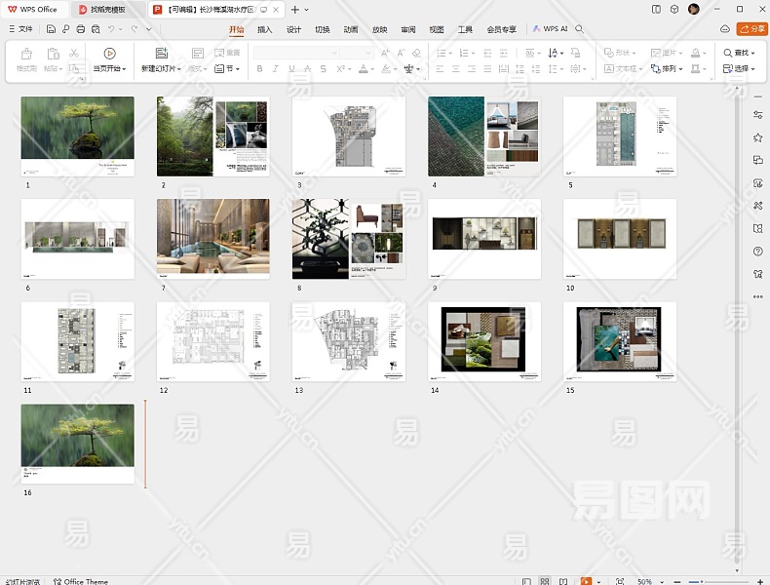Screen dimensions: 770x585
Task: Open the slideshow options arrow in status bar
Action: pyautogui.click(x=600, y=581)
